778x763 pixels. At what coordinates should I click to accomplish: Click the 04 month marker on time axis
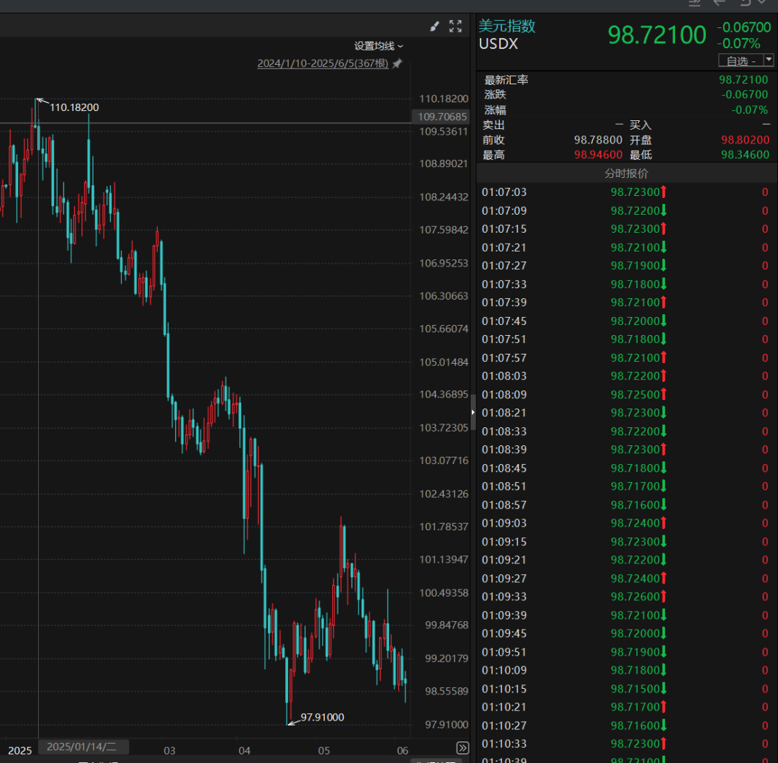pyautogui.click(x=245, y=750)
